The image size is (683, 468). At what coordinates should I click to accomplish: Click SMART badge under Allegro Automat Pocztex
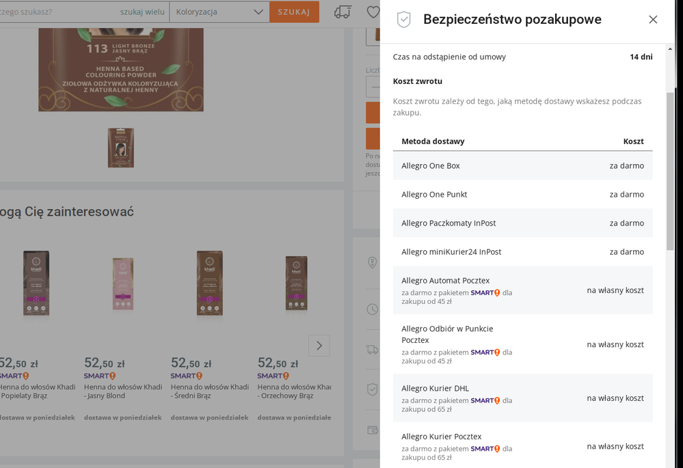click(485, 293)
